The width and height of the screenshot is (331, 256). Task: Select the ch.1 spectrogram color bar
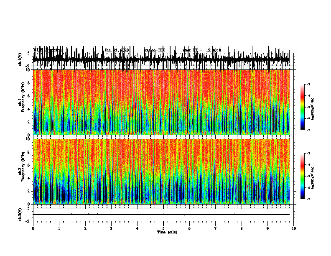coord(302,107)
